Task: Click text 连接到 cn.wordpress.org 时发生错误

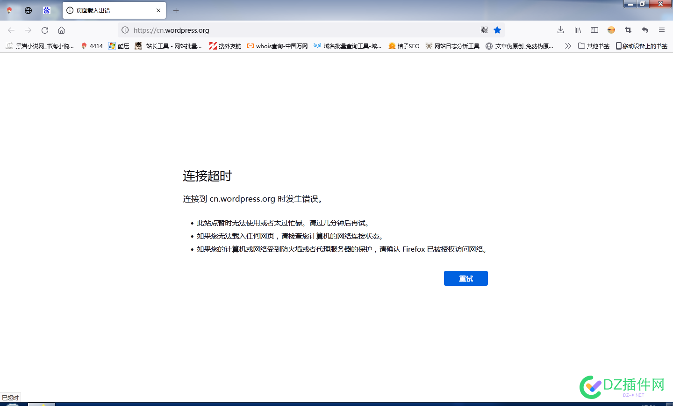Action: pos(253,199)
